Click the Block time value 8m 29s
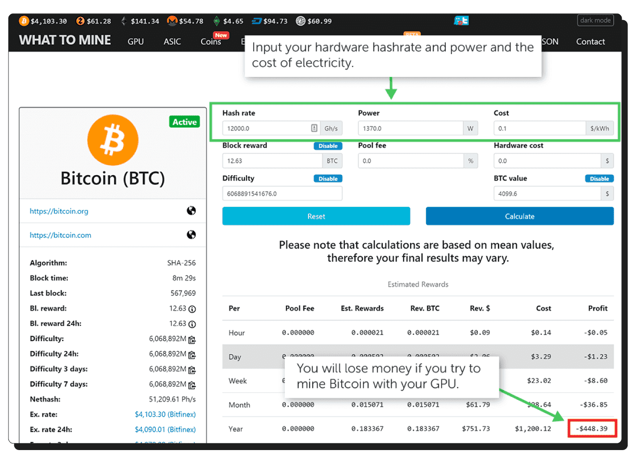The height and width of the screenshot is (459, 636). point(184,278)
